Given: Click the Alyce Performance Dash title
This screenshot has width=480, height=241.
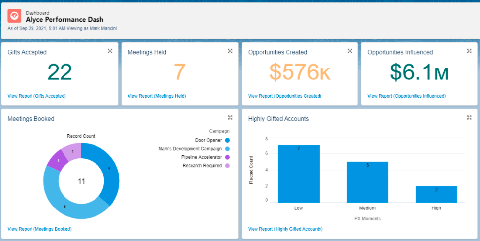Looking at the screenshot, I should click(64, 20).
